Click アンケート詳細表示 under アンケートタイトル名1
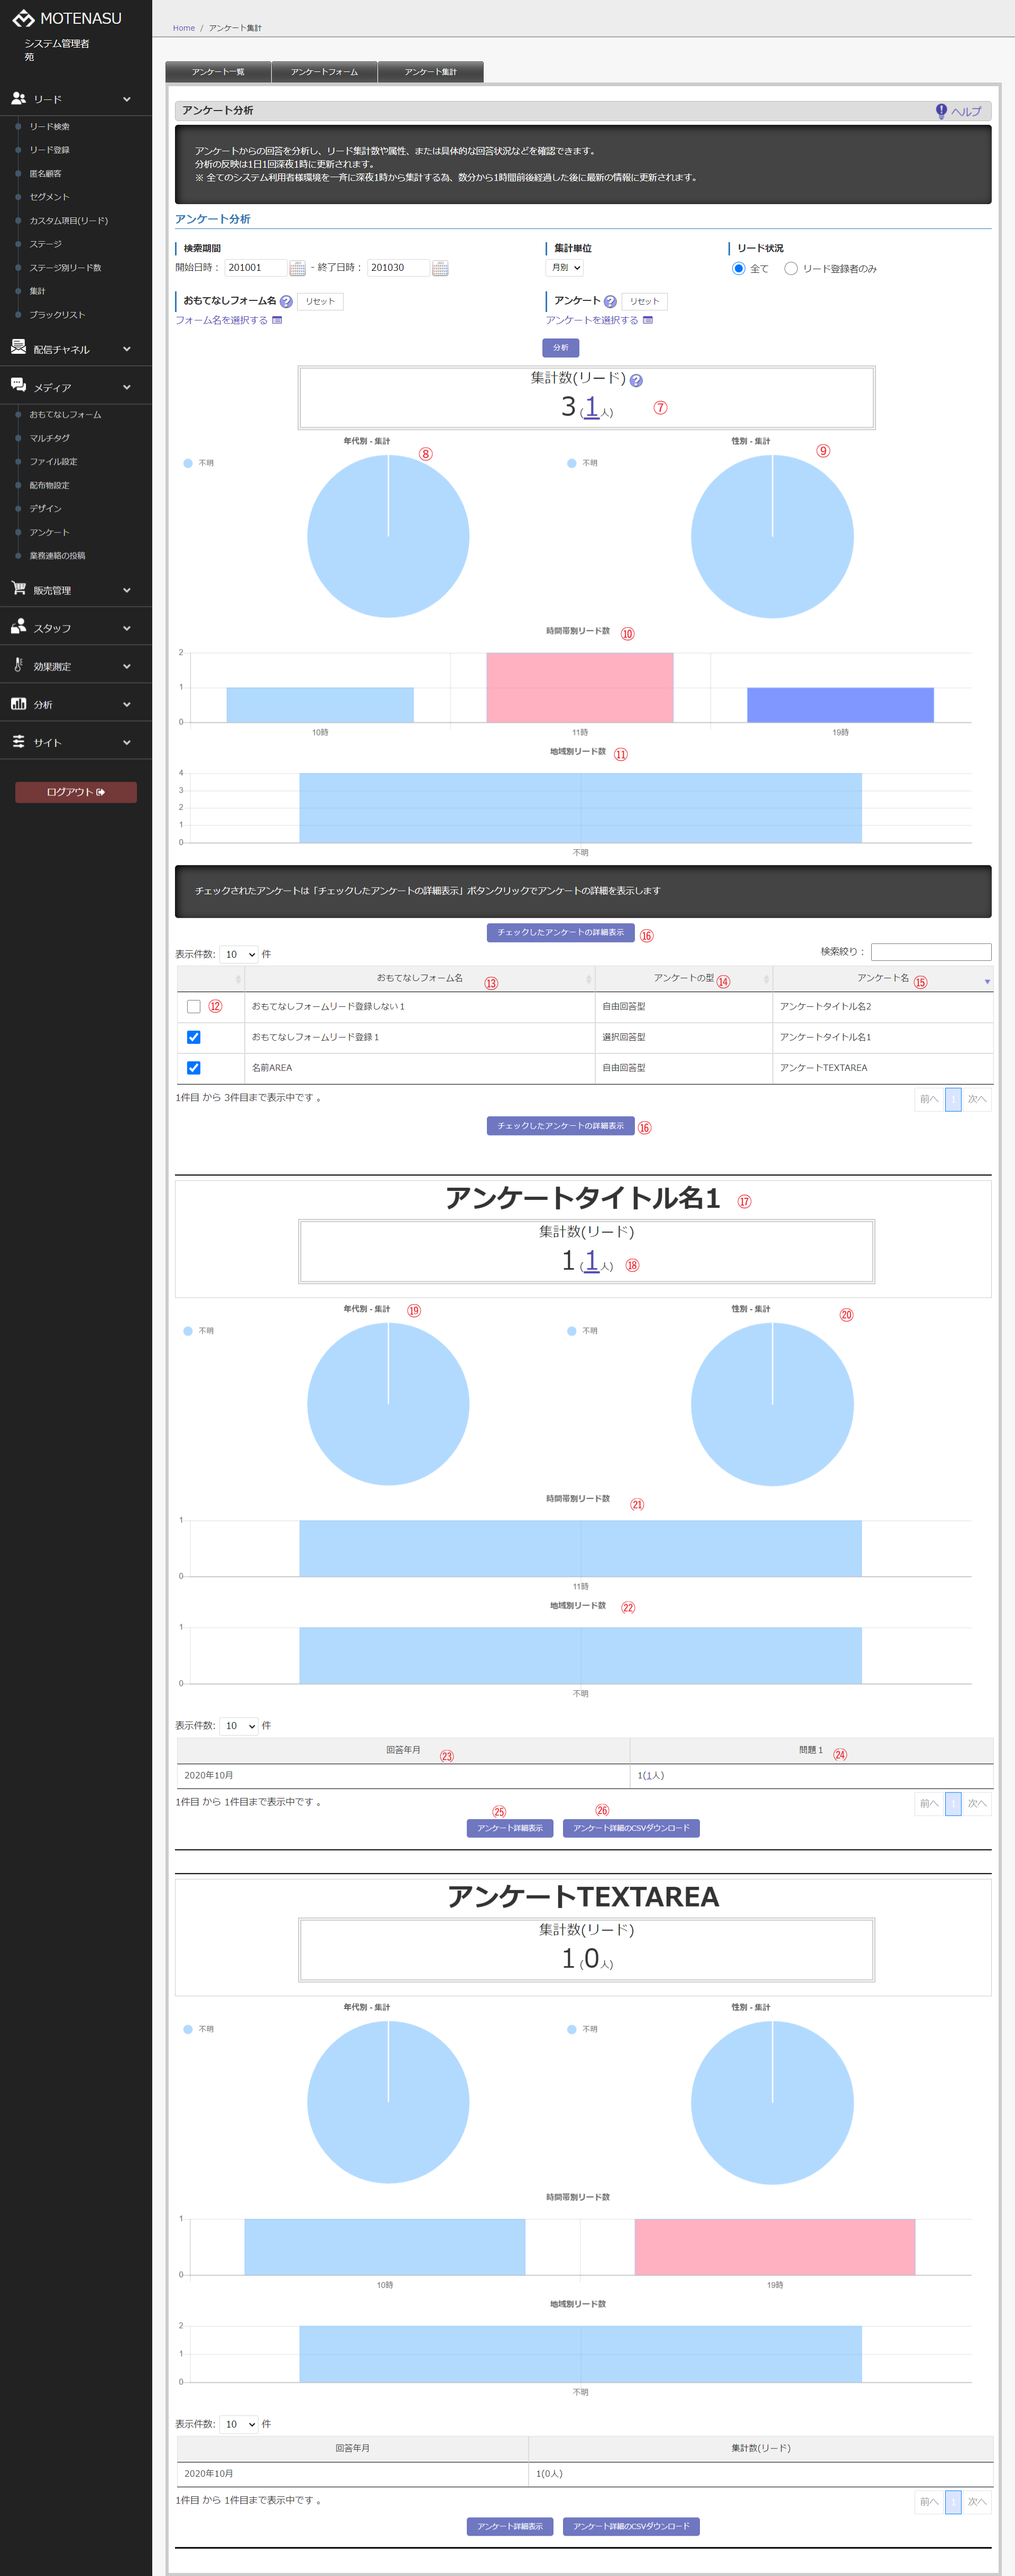Image resolution: width=1015 pixels, height=2576 pixels. coord(510,1828)
